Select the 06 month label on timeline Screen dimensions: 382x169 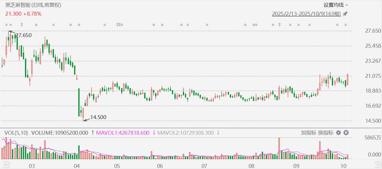tap(160, 166)
